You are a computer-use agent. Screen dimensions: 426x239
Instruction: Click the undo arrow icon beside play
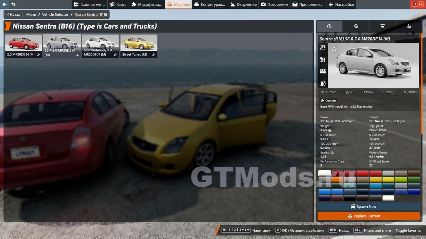tap(13, 4)
